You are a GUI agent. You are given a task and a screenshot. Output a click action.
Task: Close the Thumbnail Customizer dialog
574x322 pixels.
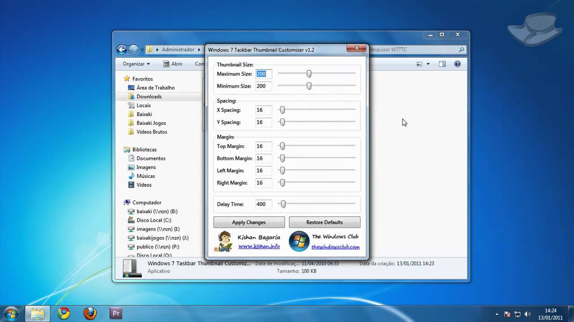click(x=357, y=47)
